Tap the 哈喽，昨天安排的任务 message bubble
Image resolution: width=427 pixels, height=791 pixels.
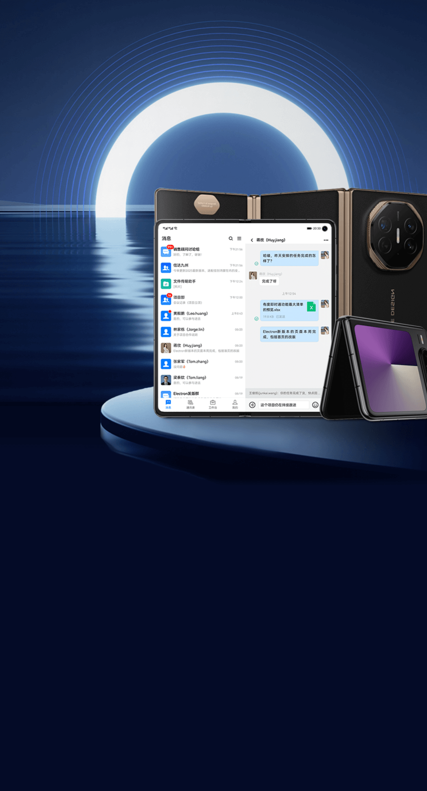pyautogui.click(x=289, y=258)
